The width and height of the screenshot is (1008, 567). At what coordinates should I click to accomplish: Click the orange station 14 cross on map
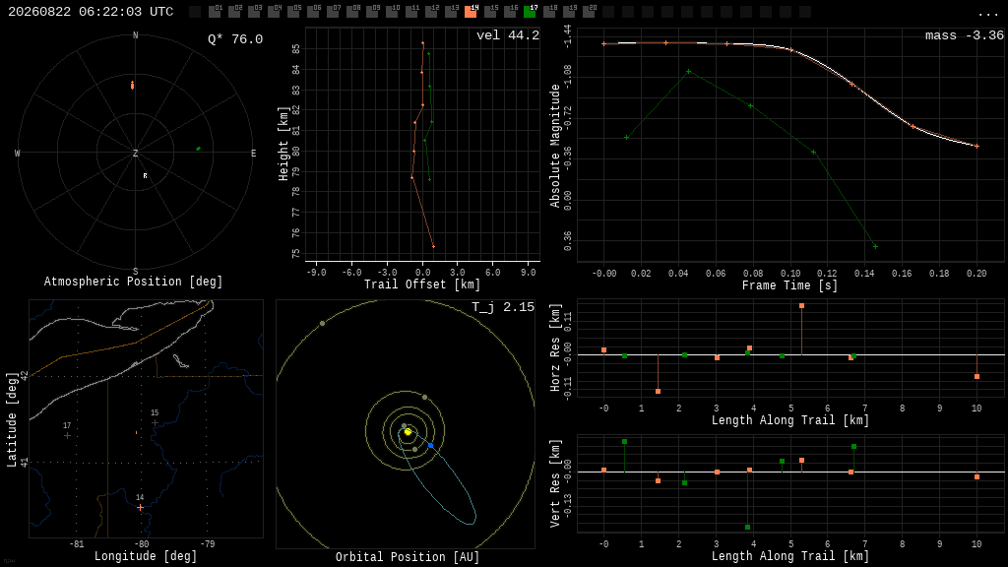(140, 507)
